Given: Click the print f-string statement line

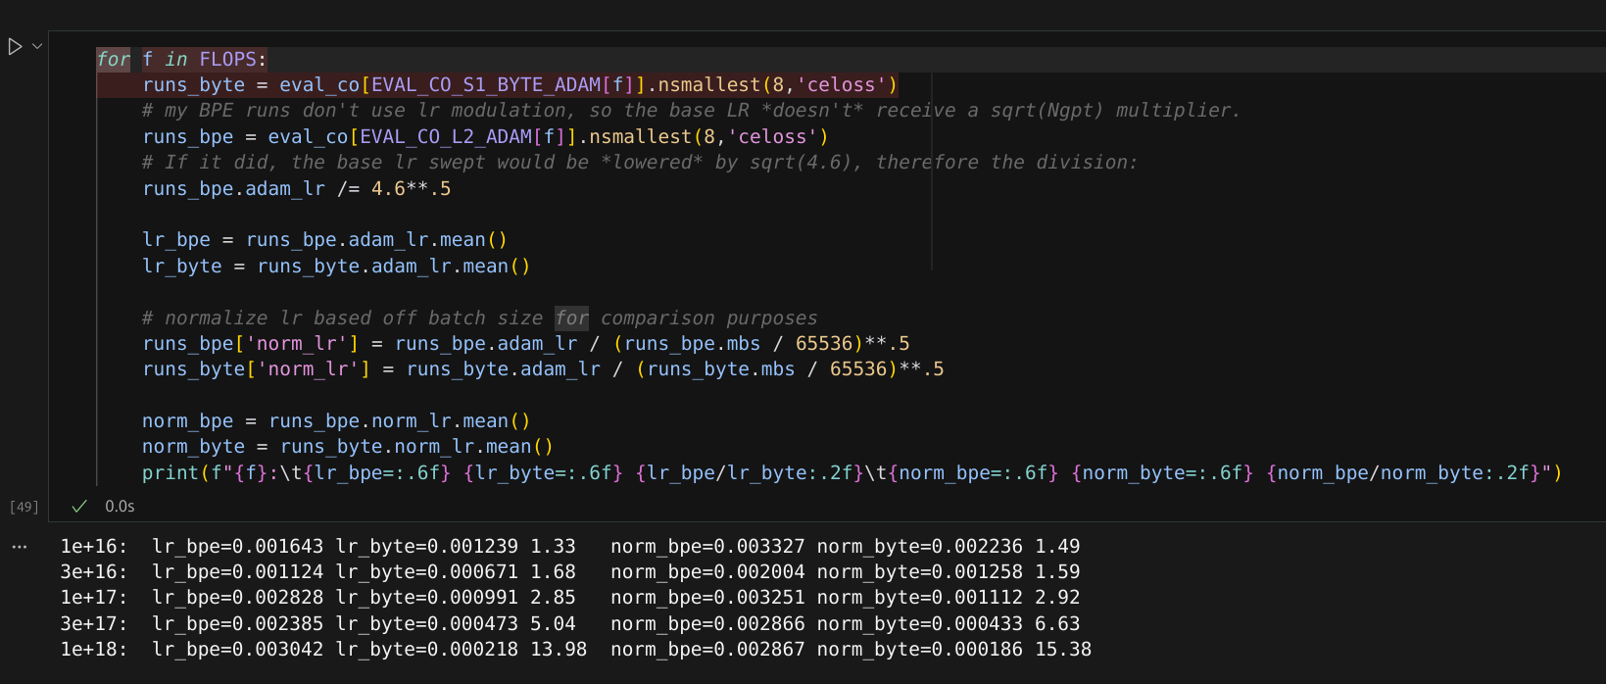Looking at the screenshot, I should click(852, 473).
